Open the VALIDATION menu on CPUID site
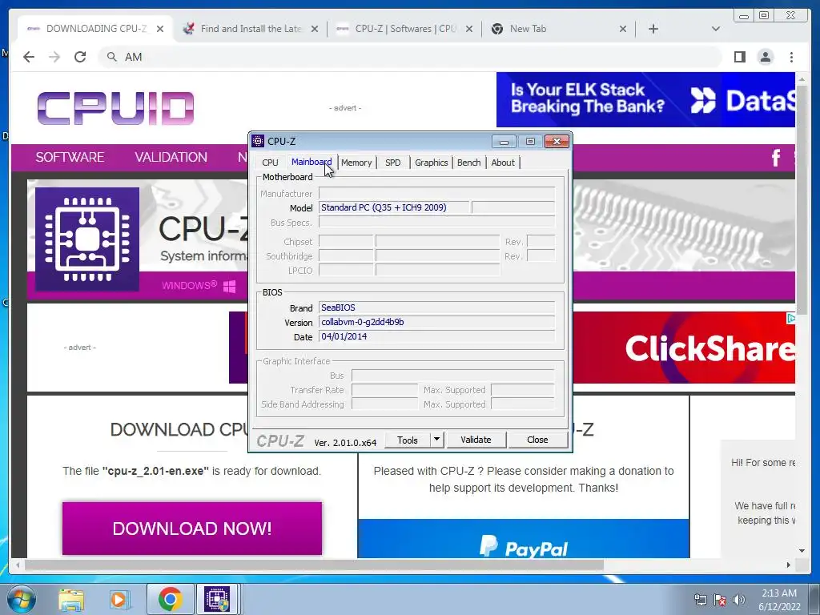The width and height of the screenshot is (820, 615). coord(171,157)
